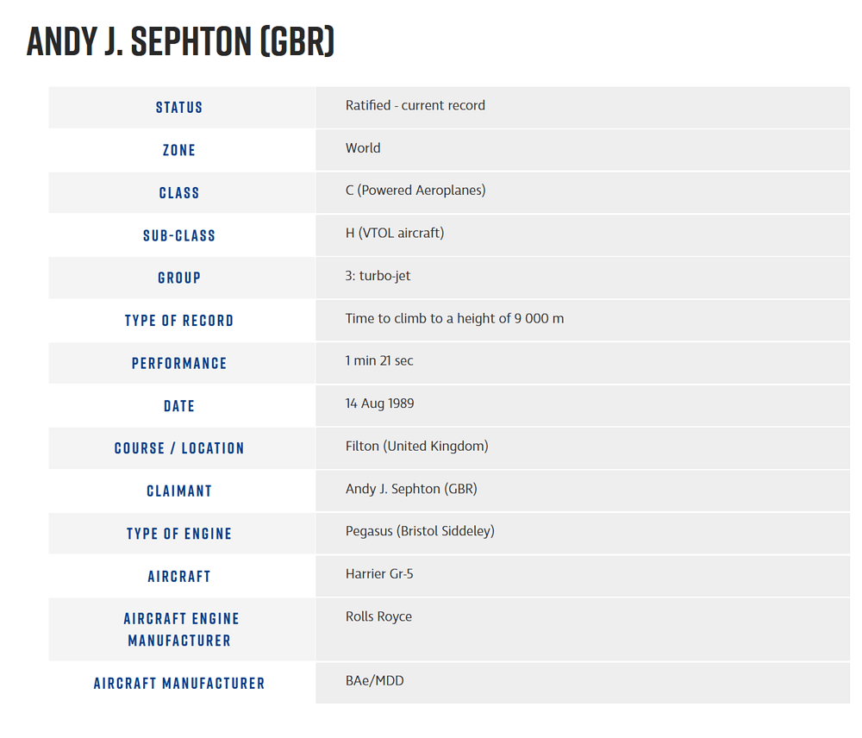
Task: Select the AIRCRAFT ENGINE MANUFACTURER label
Action: (181, 629)
